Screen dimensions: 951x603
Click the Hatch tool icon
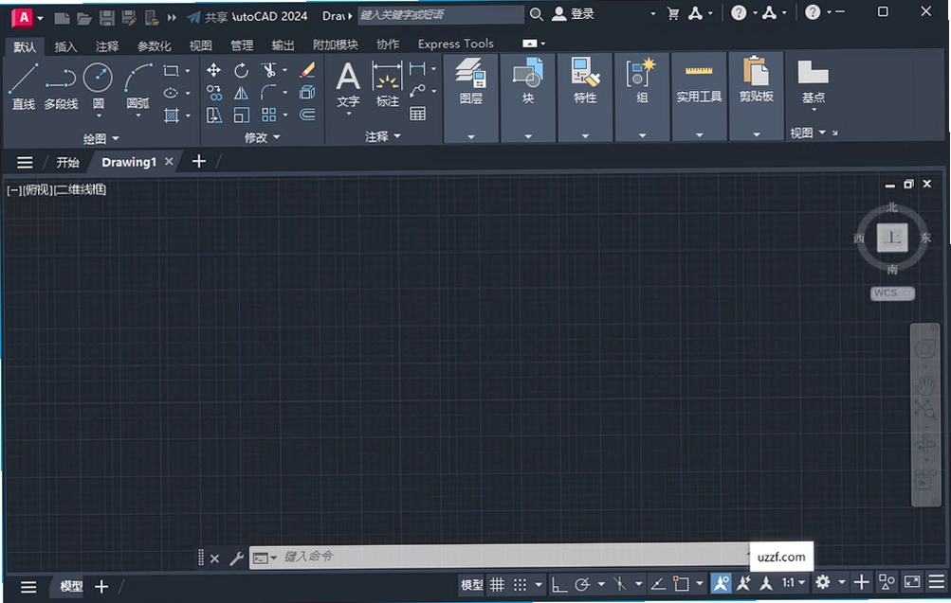171,115
